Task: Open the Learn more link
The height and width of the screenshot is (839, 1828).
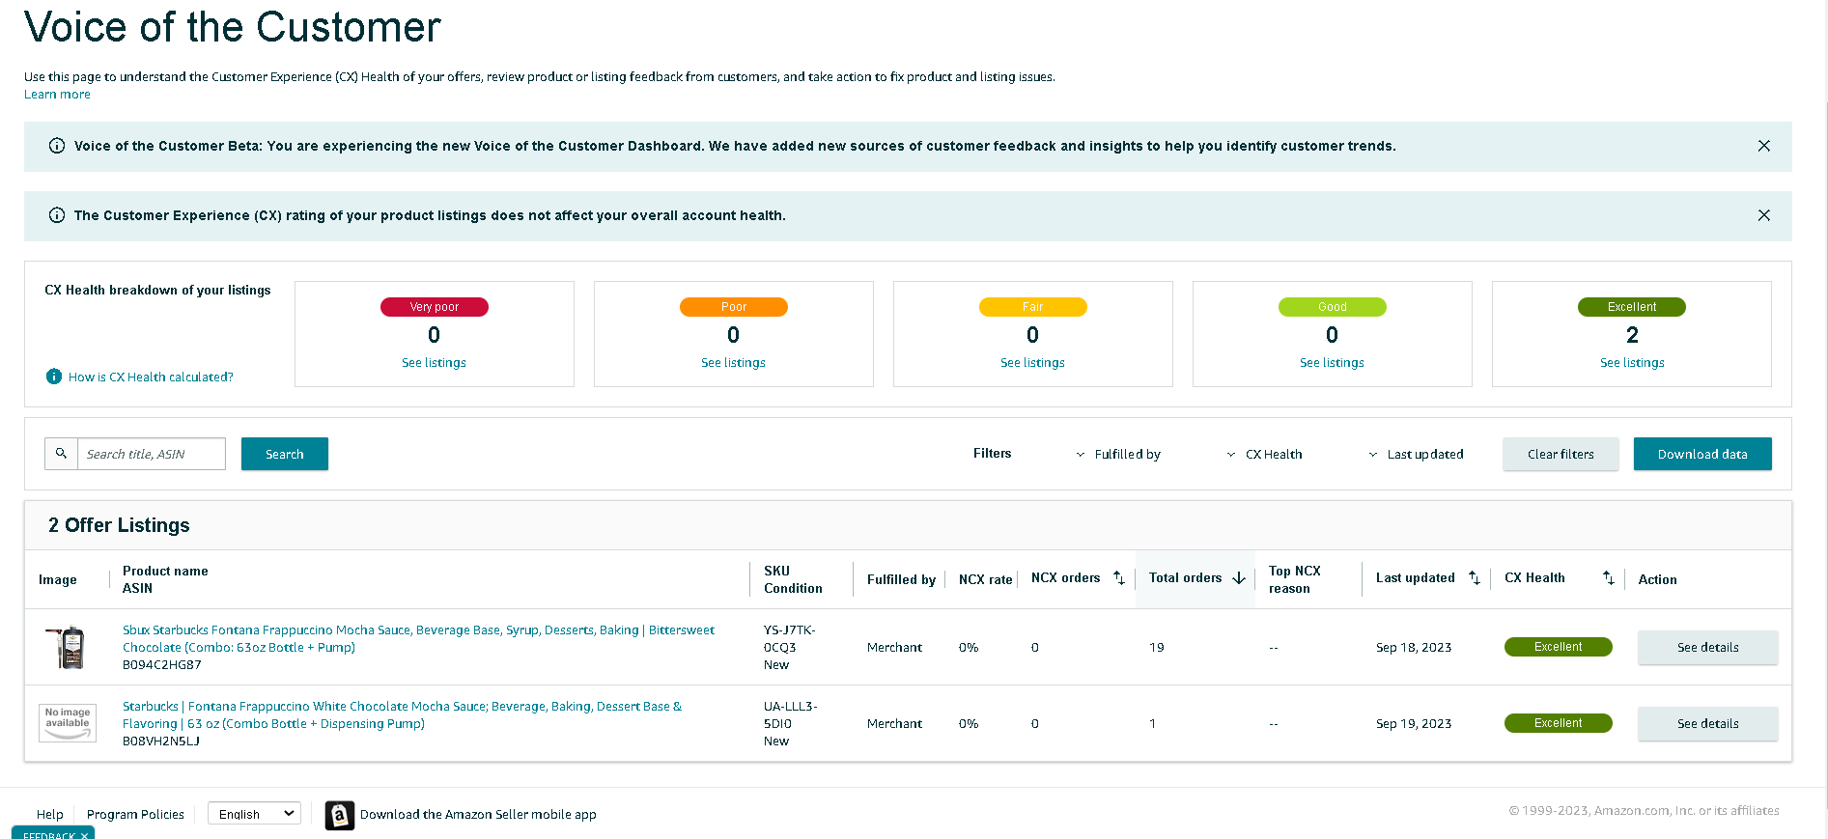Action: tap(57, 95)
